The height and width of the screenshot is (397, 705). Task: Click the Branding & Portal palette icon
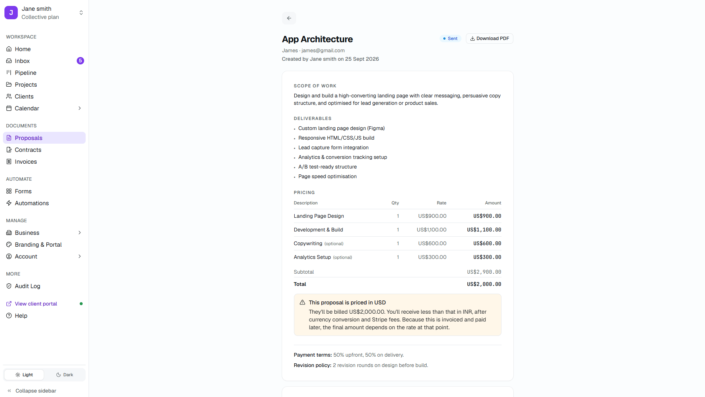[x=9, y=244]
